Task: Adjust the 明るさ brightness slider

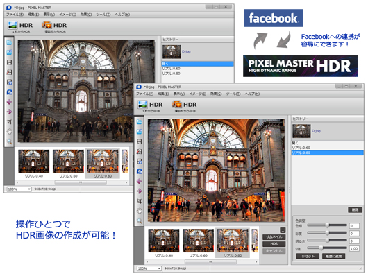Action: click(x=327, y=241)
